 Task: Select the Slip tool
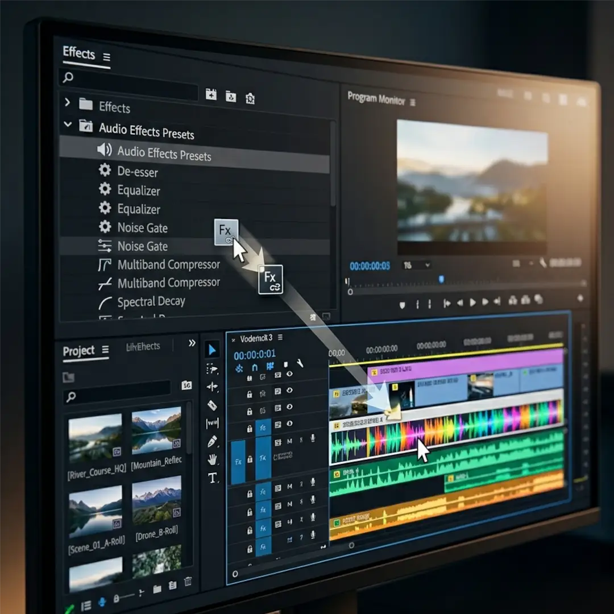click(x=212, y=423)
